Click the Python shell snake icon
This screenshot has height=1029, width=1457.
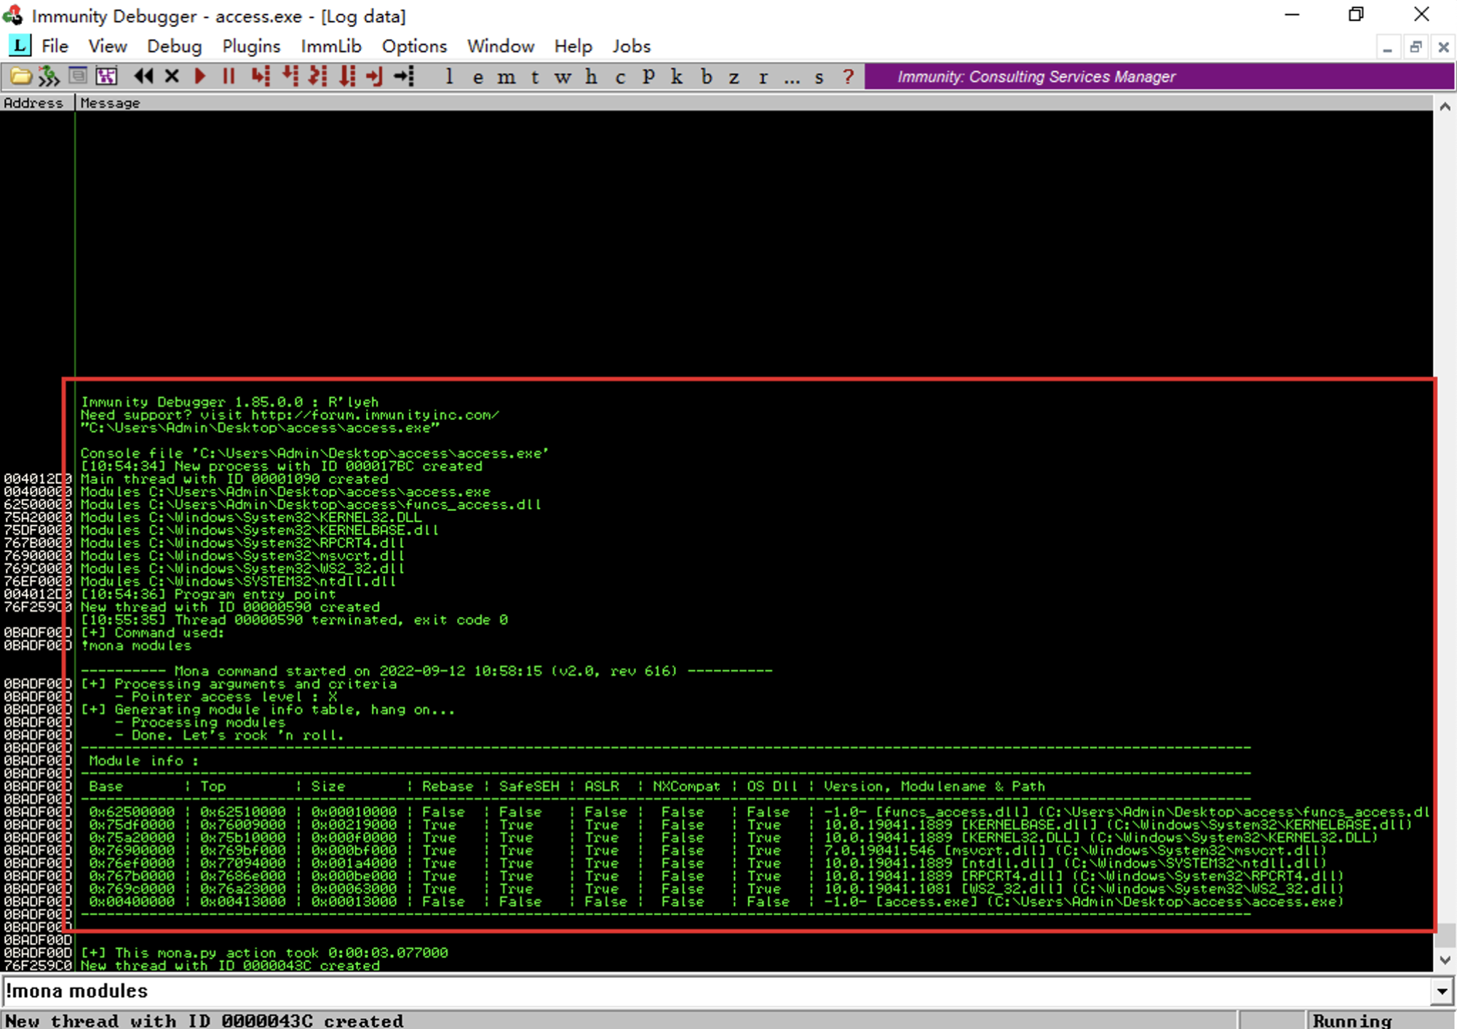(x=49, y=76)
